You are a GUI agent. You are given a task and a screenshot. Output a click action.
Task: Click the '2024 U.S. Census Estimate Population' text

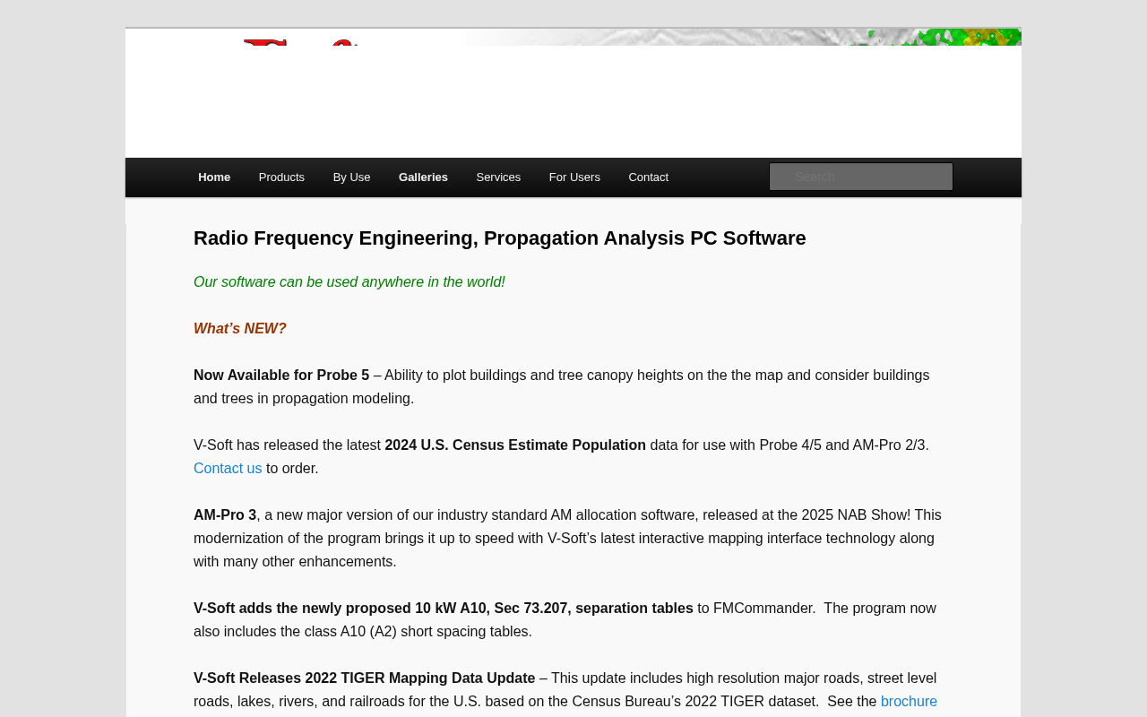(515, 445)
